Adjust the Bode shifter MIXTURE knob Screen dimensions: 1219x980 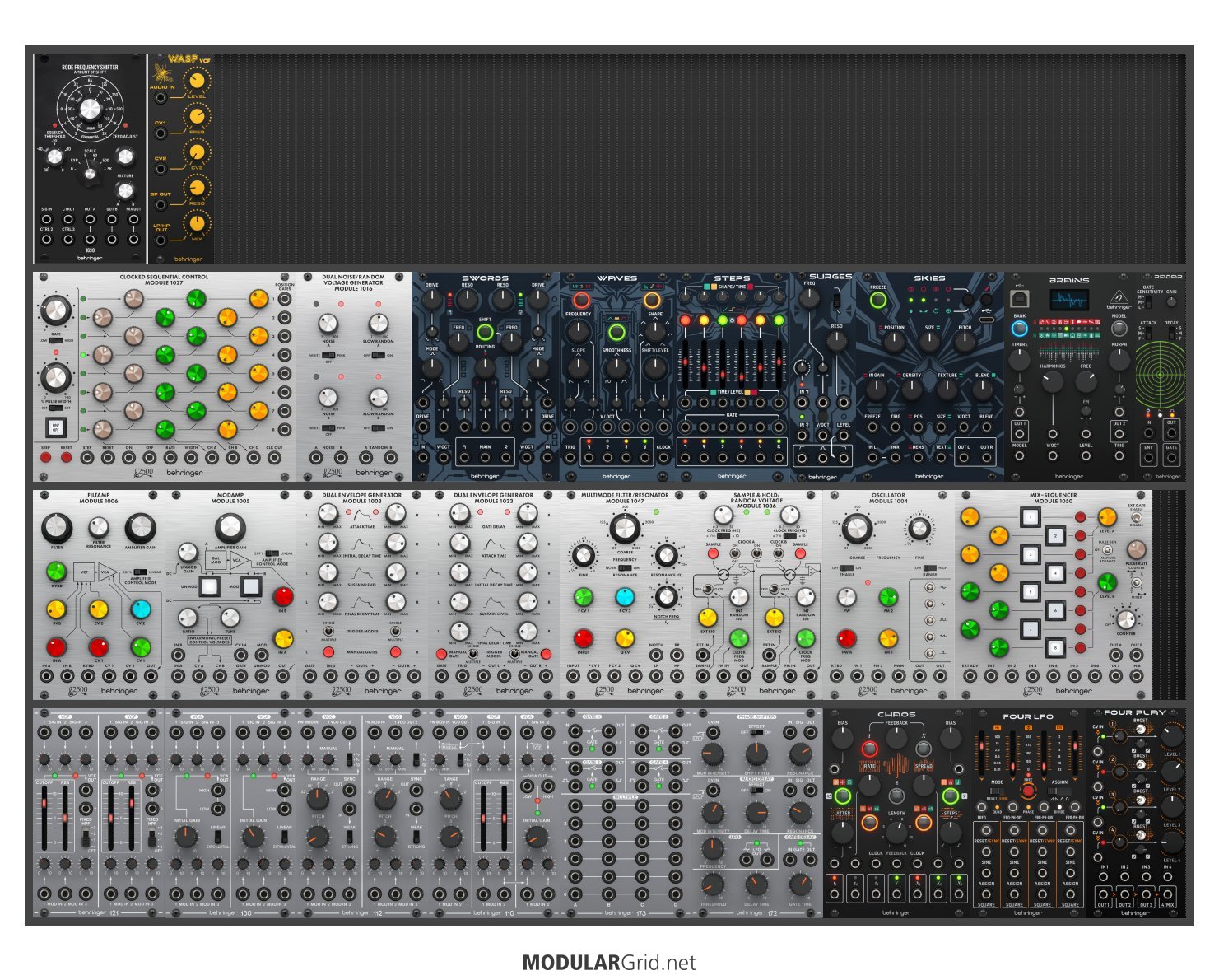click(124, 190)
